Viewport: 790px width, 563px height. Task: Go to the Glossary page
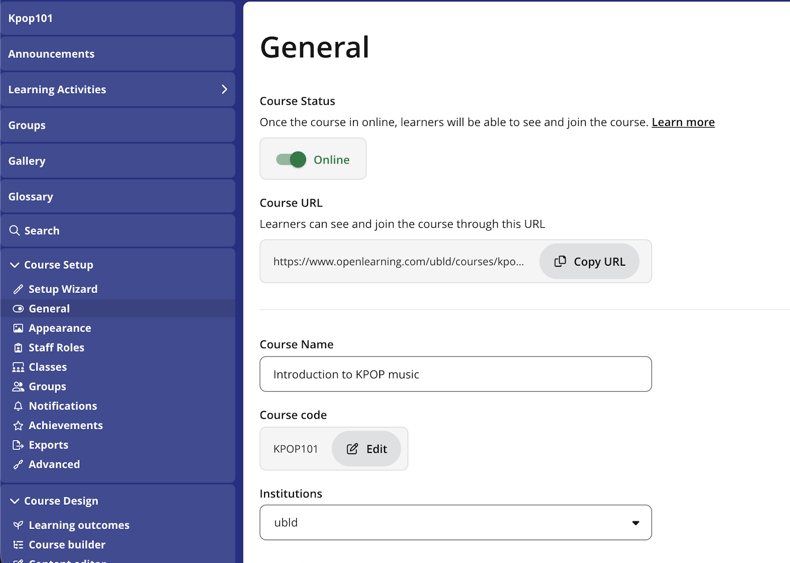point(31,197)
